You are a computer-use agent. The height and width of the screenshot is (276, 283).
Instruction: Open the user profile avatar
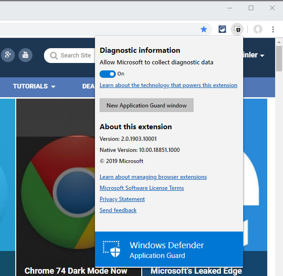258,29
